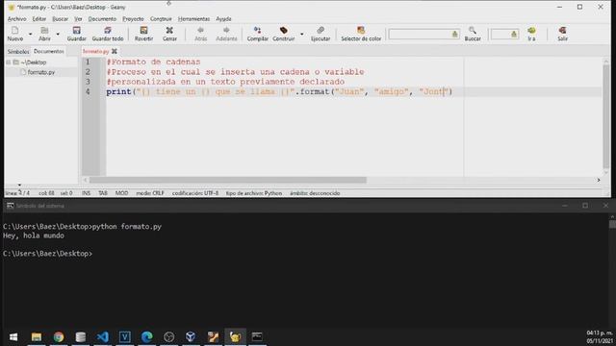Open a file with Abrir icon
This screenshot has width=616, height=346.
coord(44,31)
